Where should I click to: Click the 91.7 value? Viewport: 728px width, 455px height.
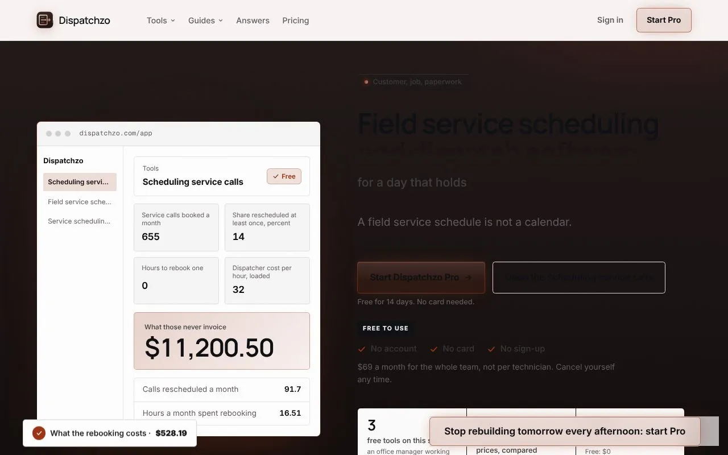click(x=293, y=390)
